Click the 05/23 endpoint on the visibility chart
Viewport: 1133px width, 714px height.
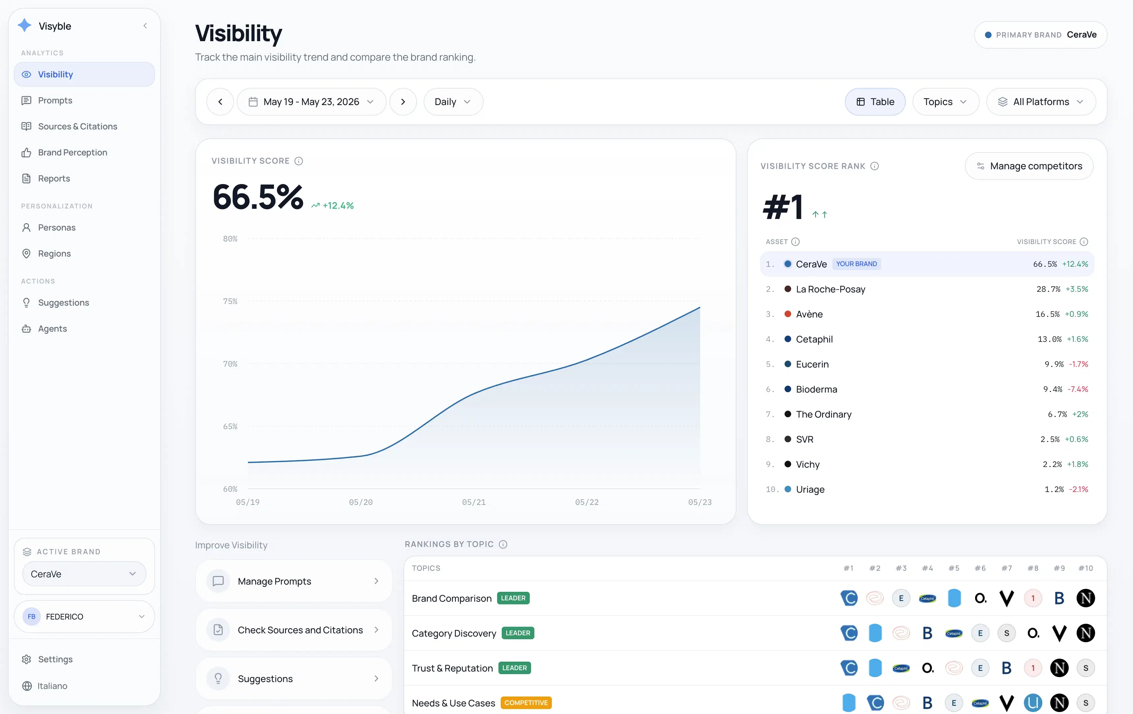(700, 307)
